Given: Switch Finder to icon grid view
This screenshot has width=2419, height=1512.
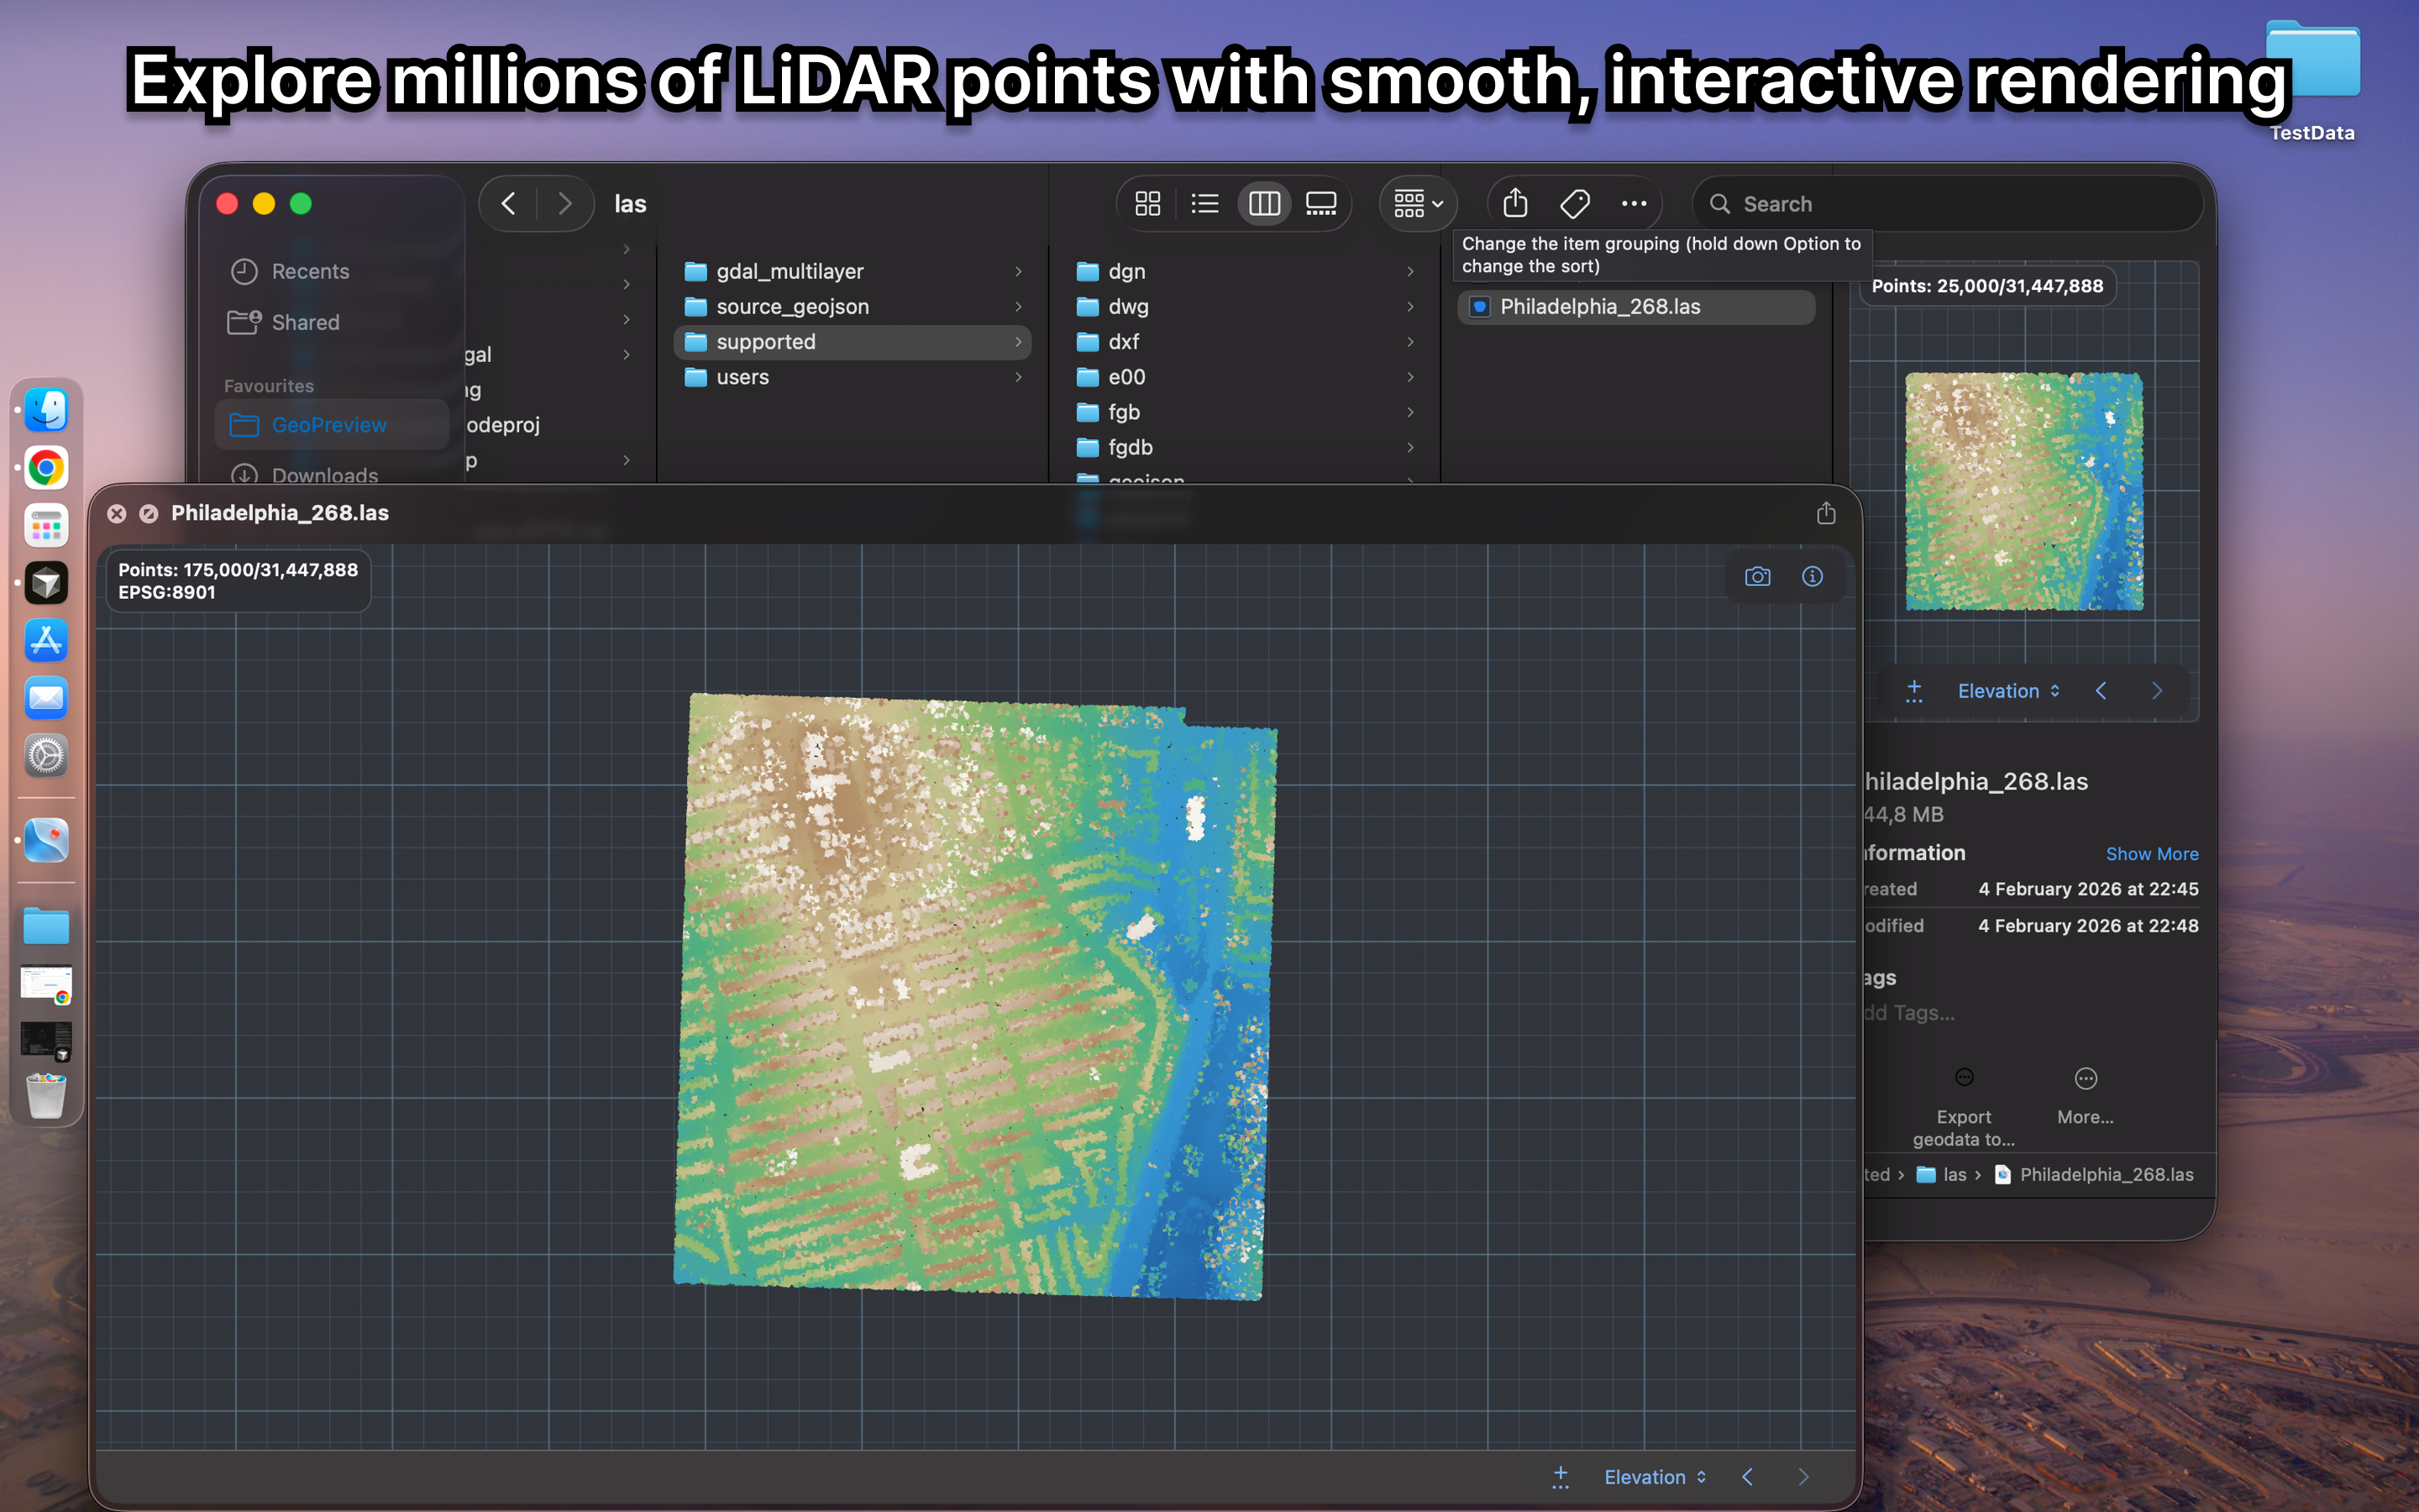Looking at the screenshot, I should 1147,204.
